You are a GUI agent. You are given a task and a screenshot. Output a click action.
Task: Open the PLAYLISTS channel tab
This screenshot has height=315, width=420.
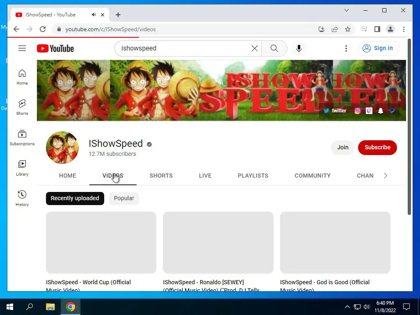coord(253,176)
